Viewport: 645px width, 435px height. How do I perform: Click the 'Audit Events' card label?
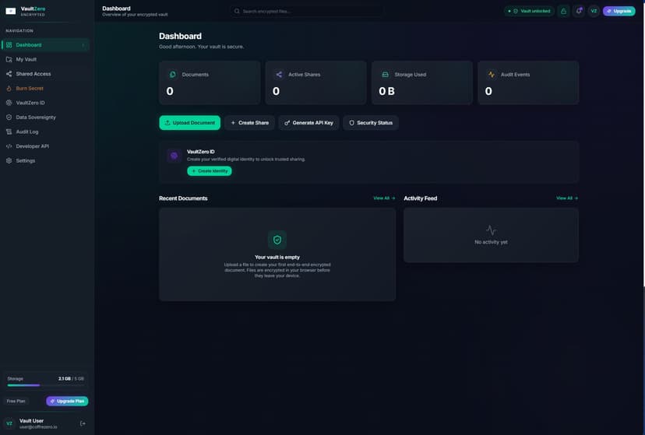point(515,75)
